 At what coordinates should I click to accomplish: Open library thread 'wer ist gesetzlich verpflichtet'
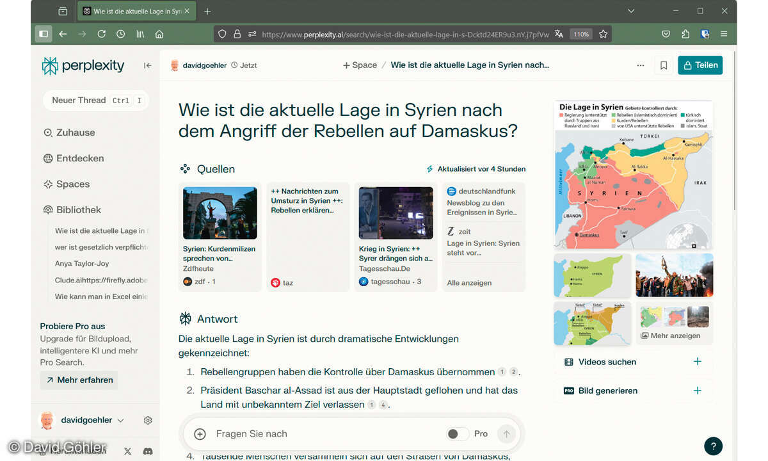[x=101, y=247]
